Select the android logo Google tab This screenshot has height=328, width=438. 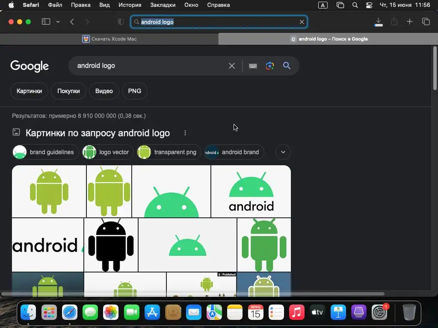328,39
